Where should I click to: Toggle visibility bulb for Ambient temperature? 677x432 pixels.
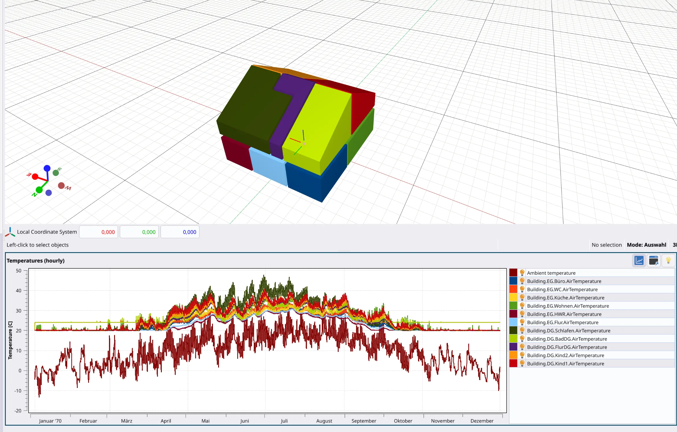[x=522, y=273]
